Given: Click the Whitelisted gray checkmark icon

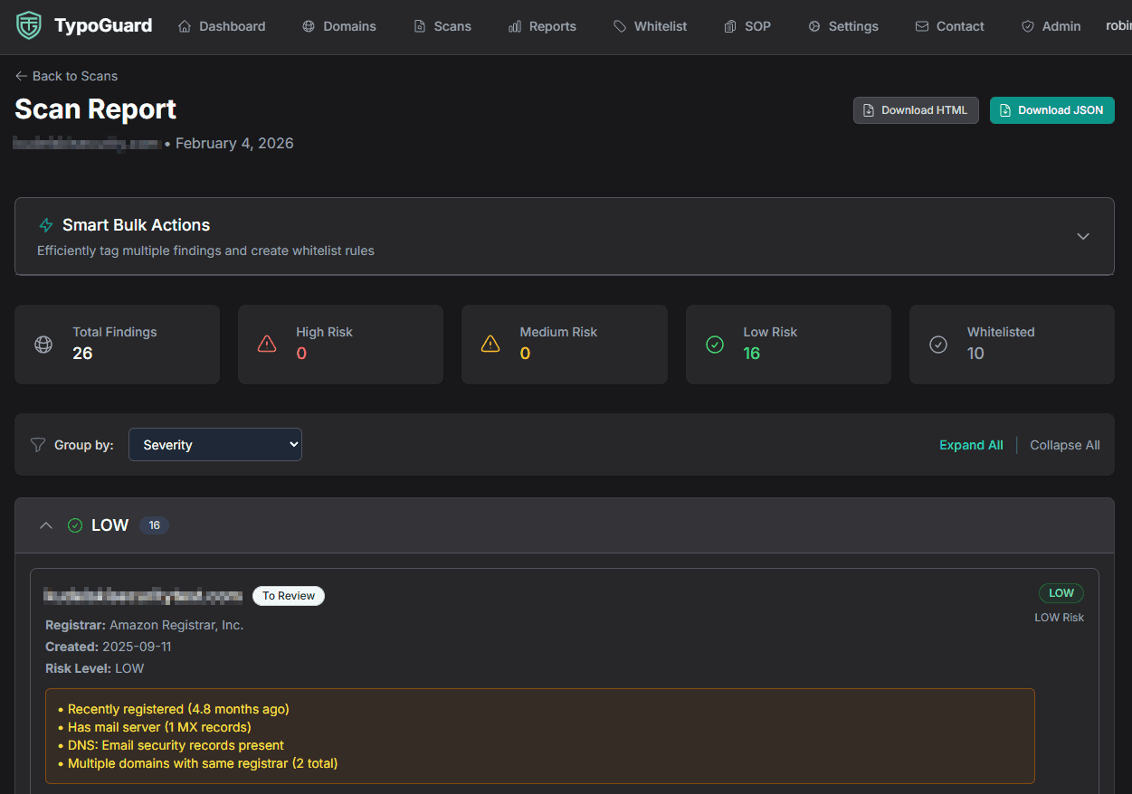Looking at the screenshot, I should tap(938, 345).
